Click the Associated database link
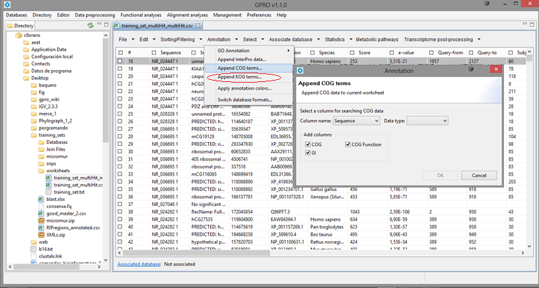 (x=138, y=264)
